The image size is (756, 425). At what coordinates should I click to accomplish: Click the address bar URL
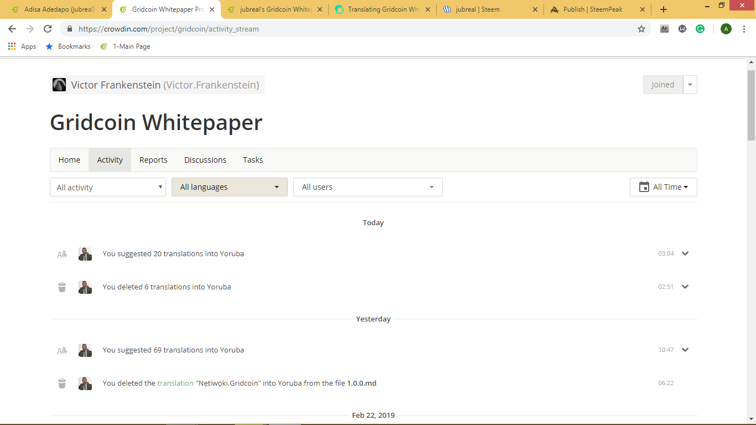(168, 29)
